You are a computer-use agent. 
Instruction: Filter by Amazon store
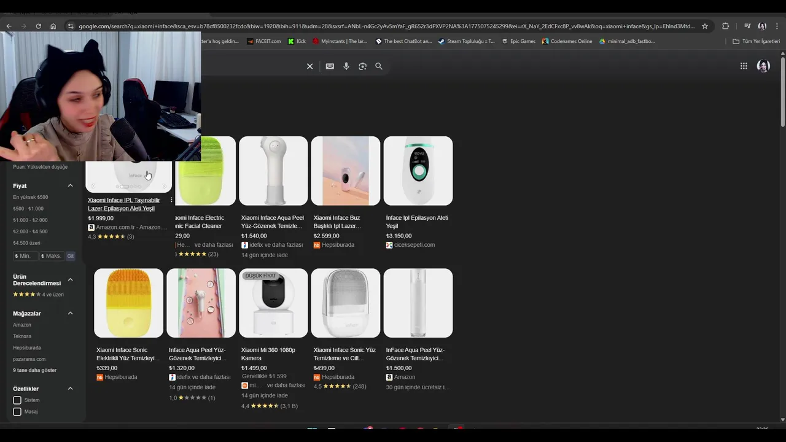click(22, 325)
